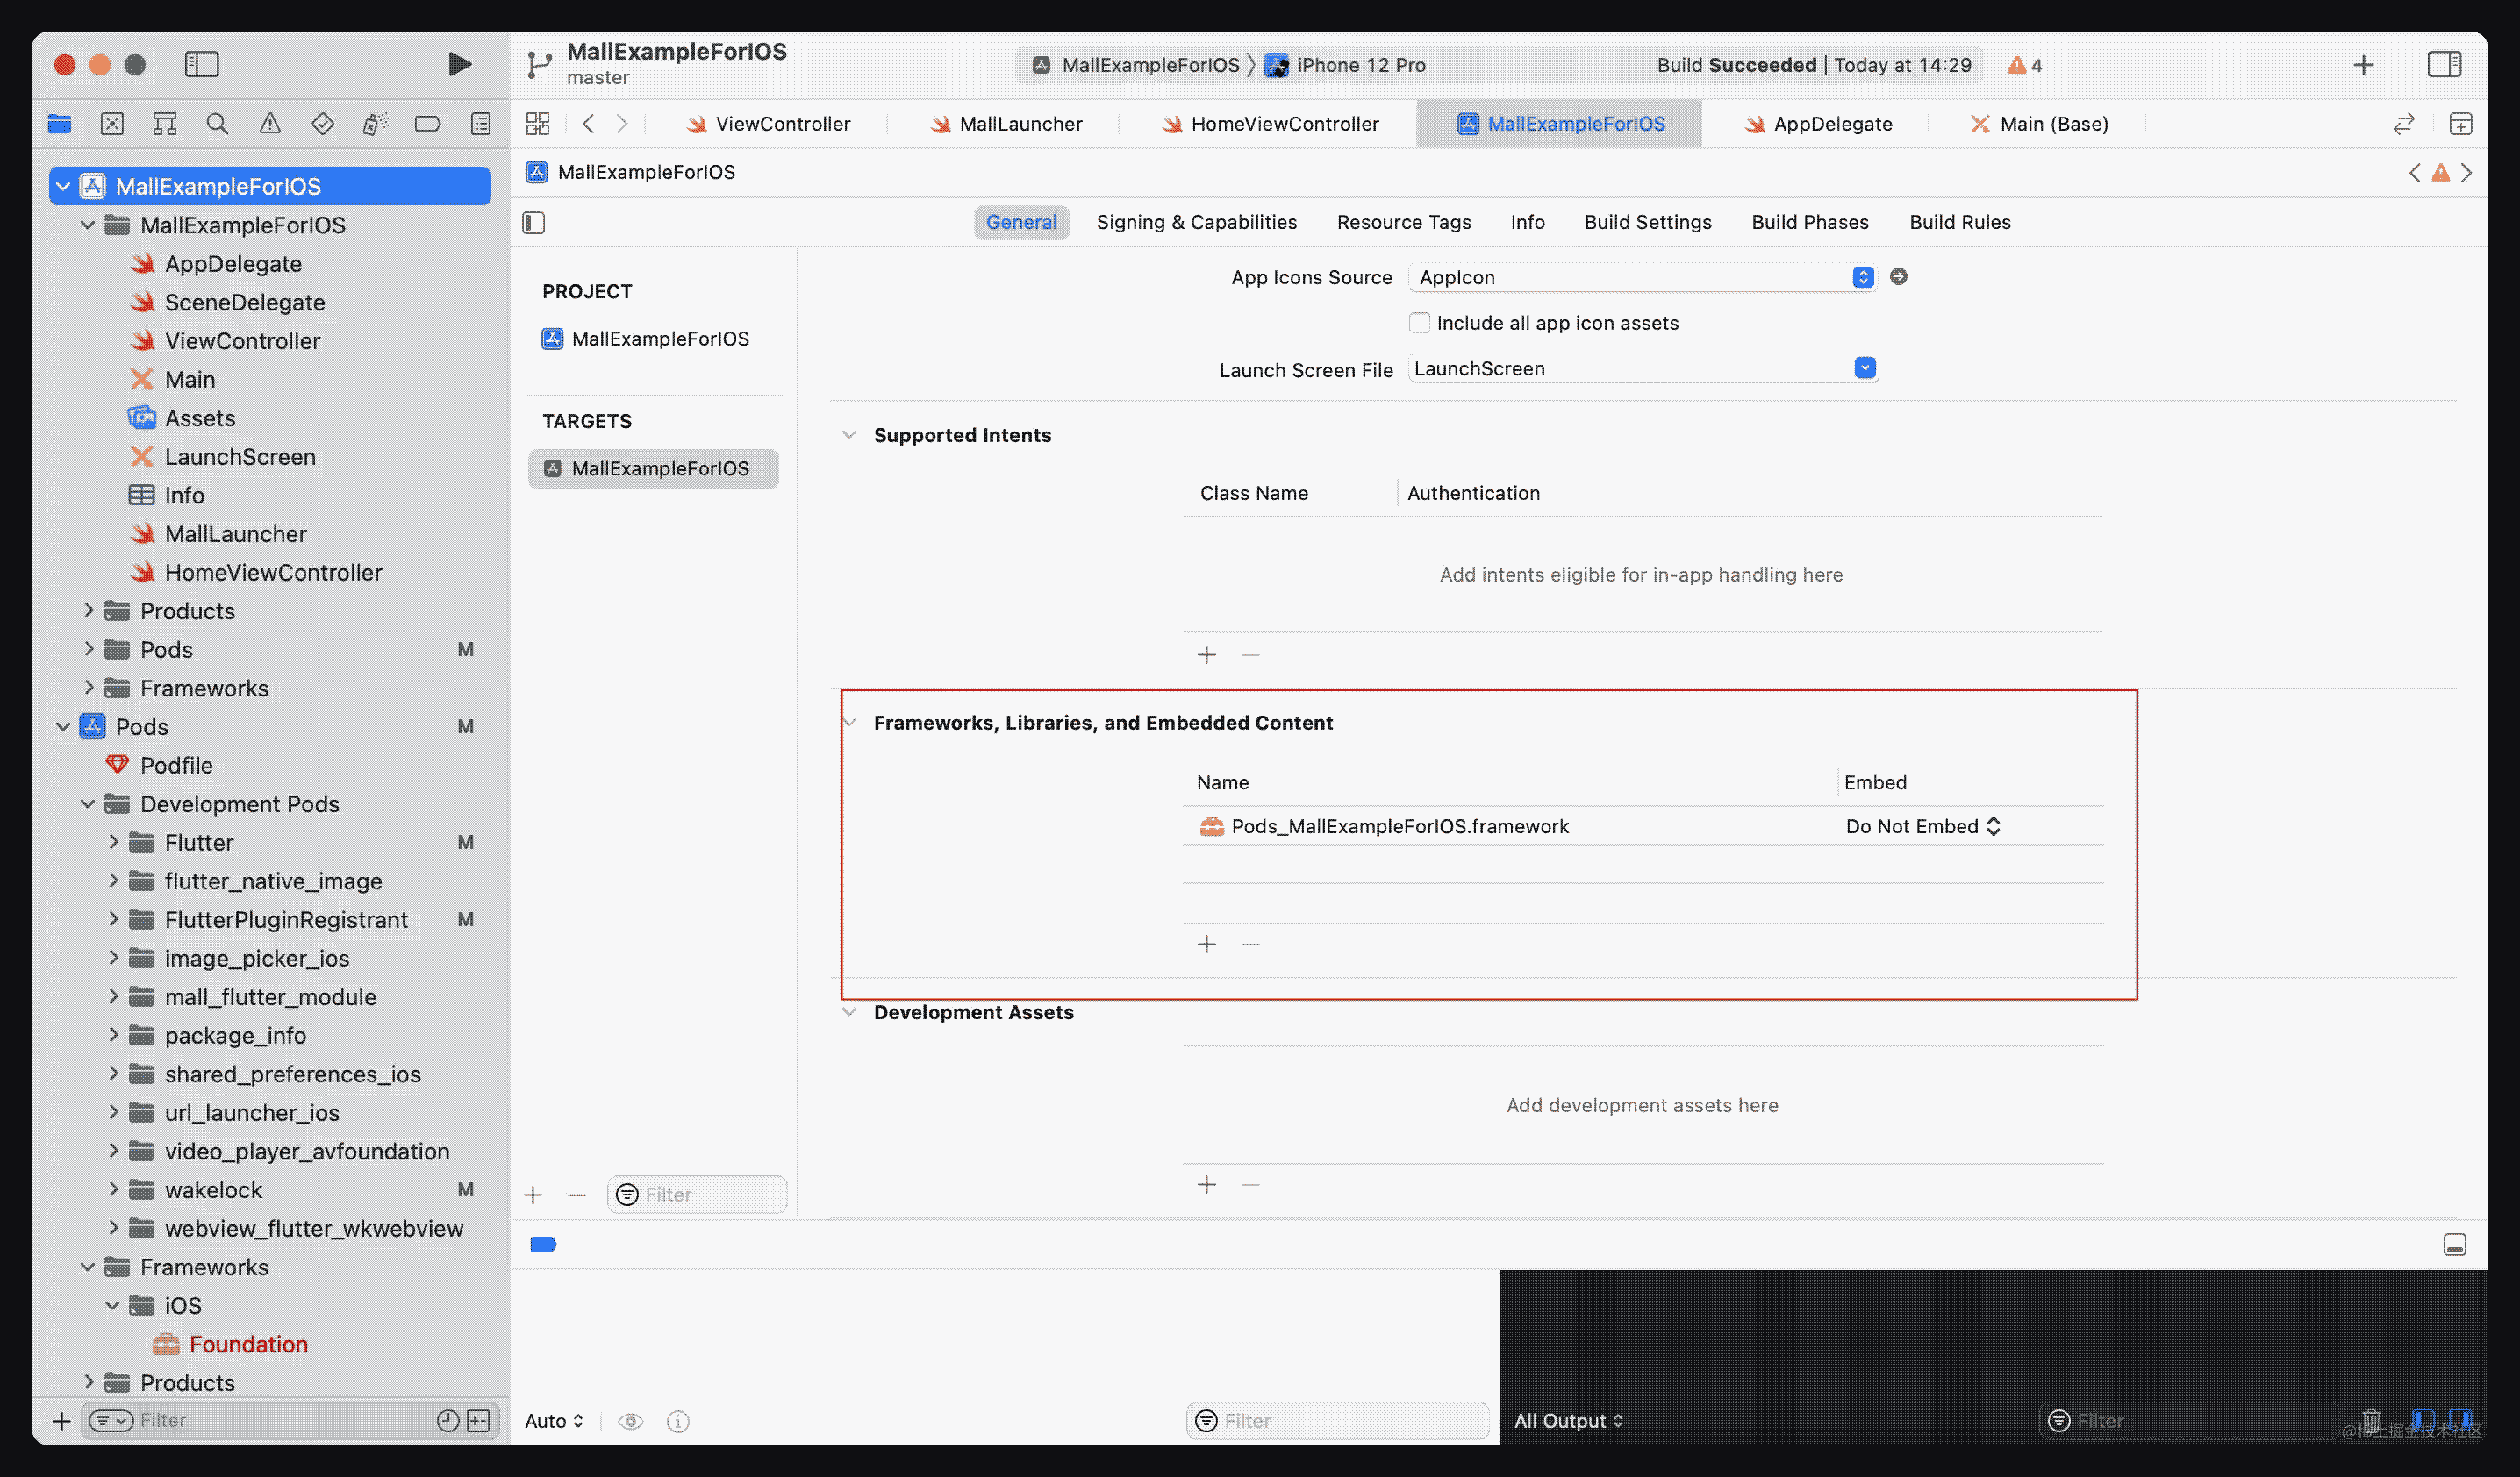Switch to Build Settings tab

tap(1647, 222)
